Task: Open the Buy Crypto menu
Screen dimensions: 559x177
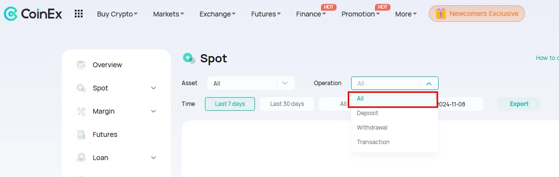Action: click(118, 14)
